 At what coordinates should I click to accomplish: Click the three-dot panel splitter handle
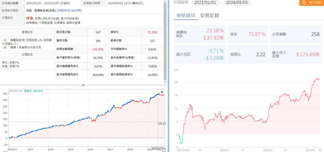[x=83, y=85]
